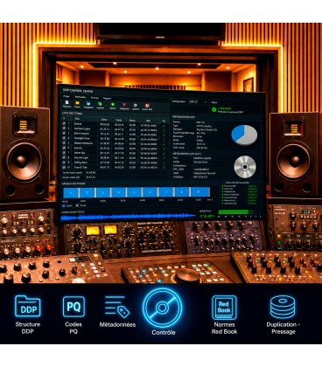Click the grey Pause legend swatch

(78, 205)
